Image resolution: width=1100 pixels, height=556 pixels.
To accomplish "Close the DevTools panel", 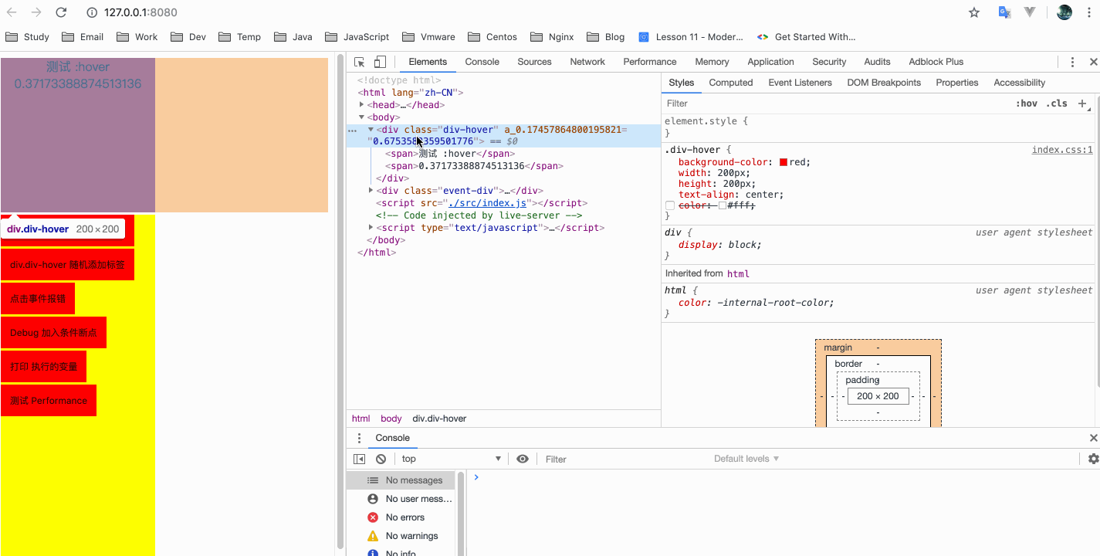I will (x=1093, y=62).
